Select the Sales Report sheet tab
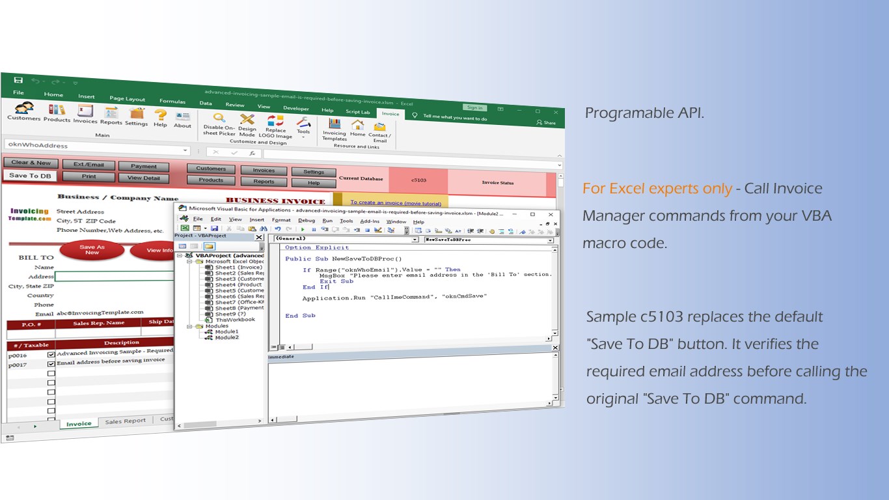The image size is (889, 500). point(126,421)
